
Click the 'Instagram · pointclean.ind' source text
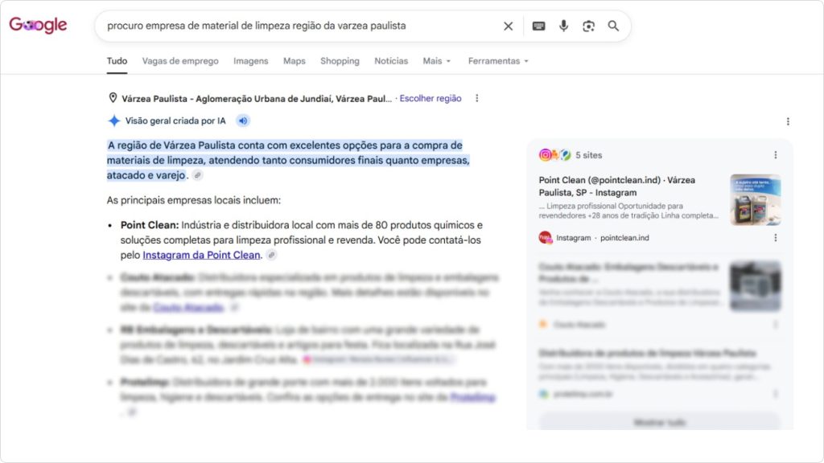pos(603,238)
